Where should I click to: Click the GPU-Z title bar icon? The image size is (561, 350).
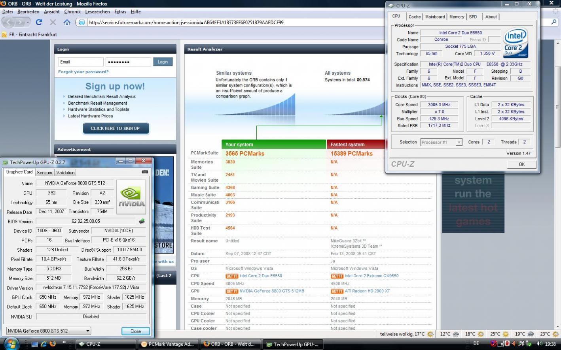(5, 162)
